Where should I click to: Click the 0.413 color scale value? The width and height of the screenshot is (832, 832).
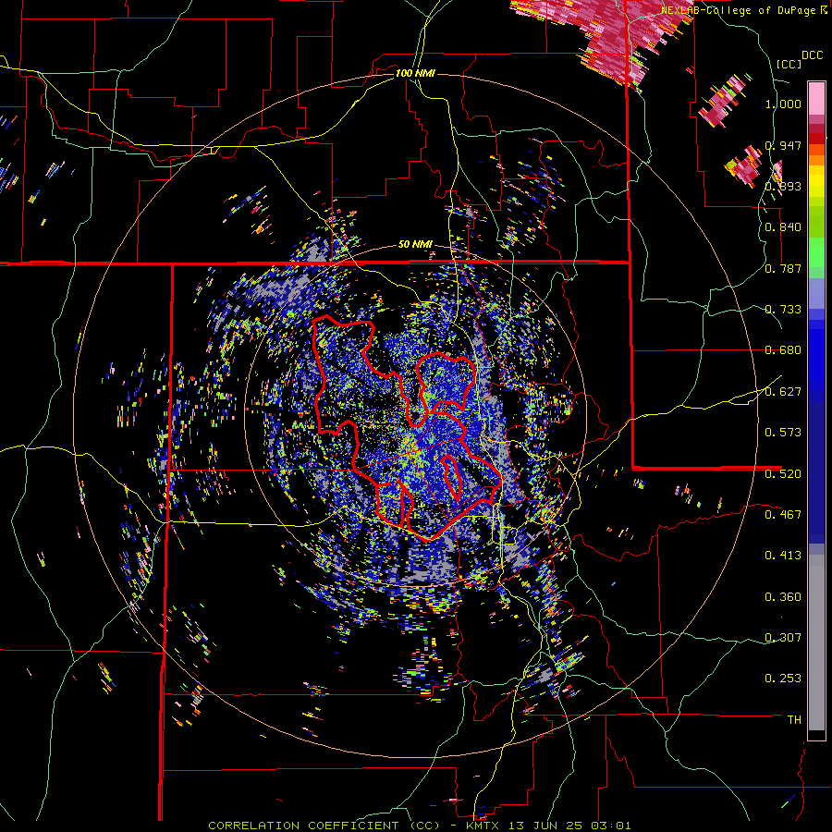pos(783,556)
